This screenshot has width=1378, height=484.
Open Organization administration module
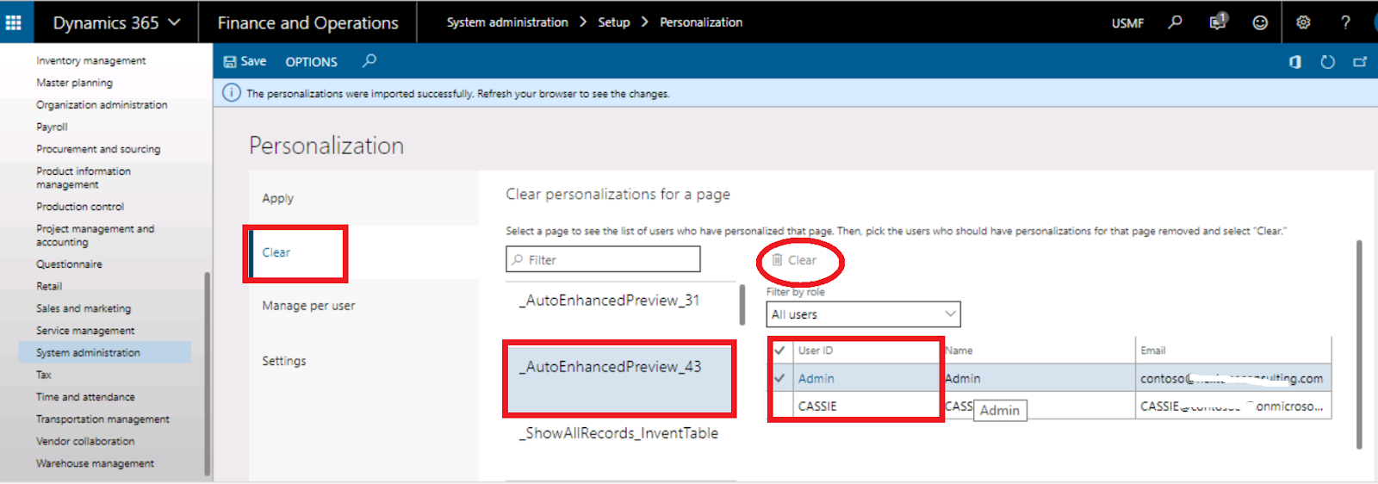(x=102, y=105)
